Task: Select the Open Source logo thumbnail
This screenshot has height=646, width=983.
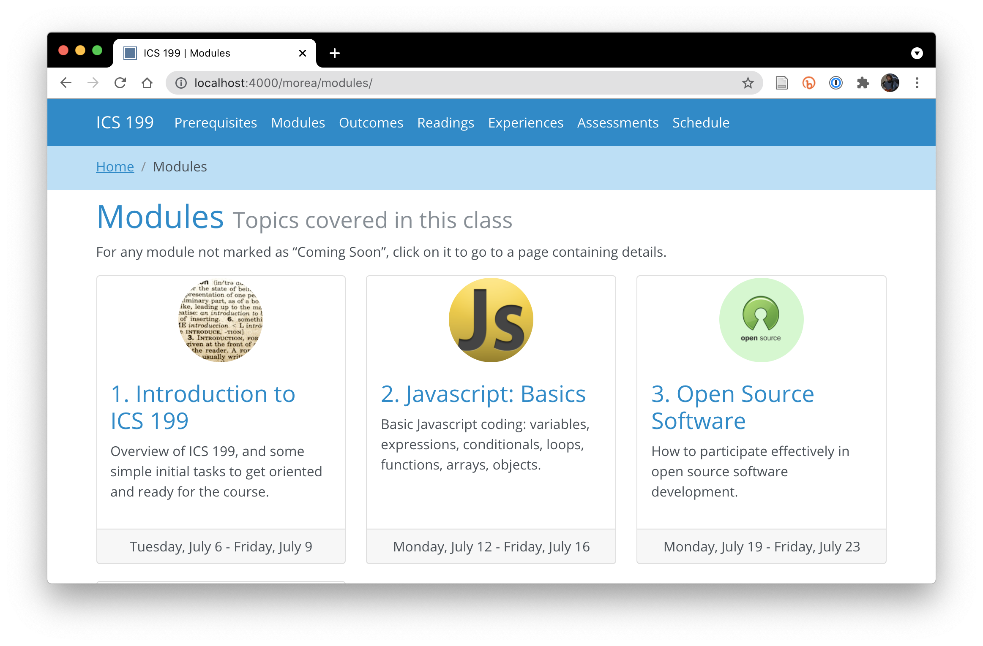Action: (761, 320)
